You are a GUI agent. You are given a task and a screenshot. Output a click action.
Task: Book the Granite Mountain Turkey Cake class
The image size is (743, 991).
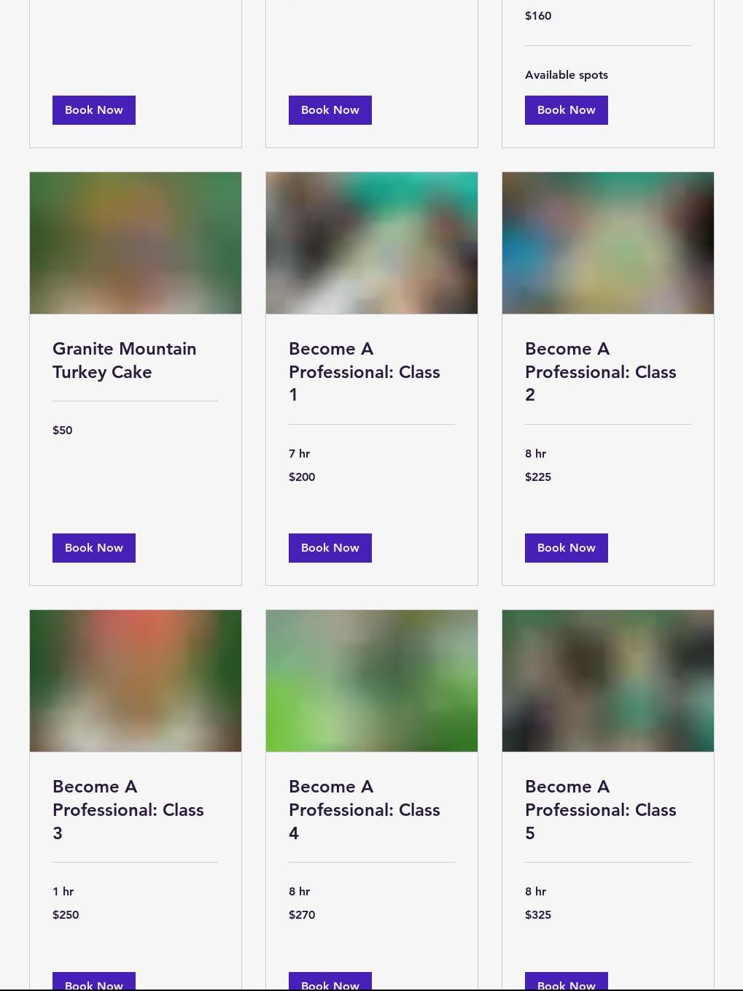point(93,548)
